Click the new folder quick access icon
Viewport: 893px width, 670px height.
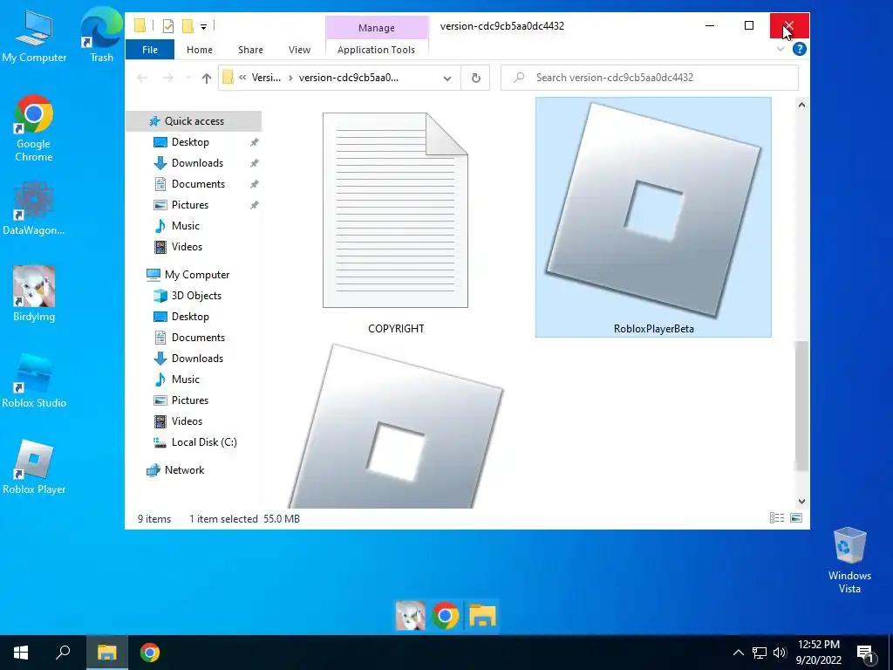(x=187, y=25)
